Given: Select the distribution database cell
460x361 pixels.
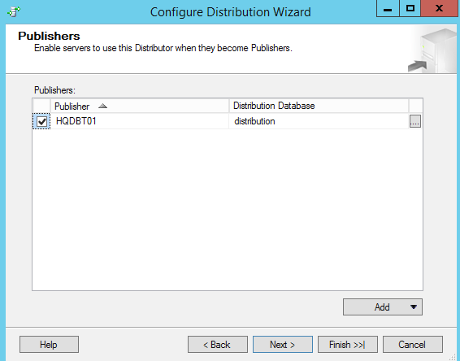Looking at the screenshot, I should [319, 121].
